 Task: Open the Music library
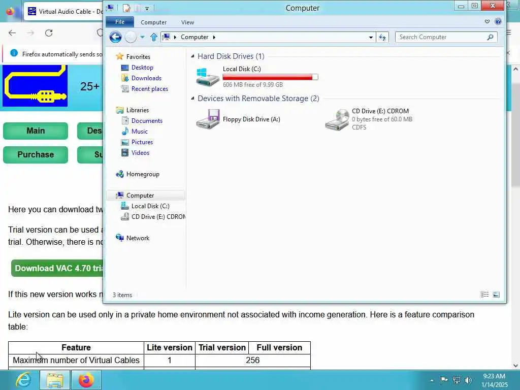(139, 132)
